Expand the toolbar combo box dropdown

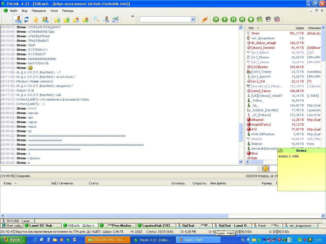193,19
